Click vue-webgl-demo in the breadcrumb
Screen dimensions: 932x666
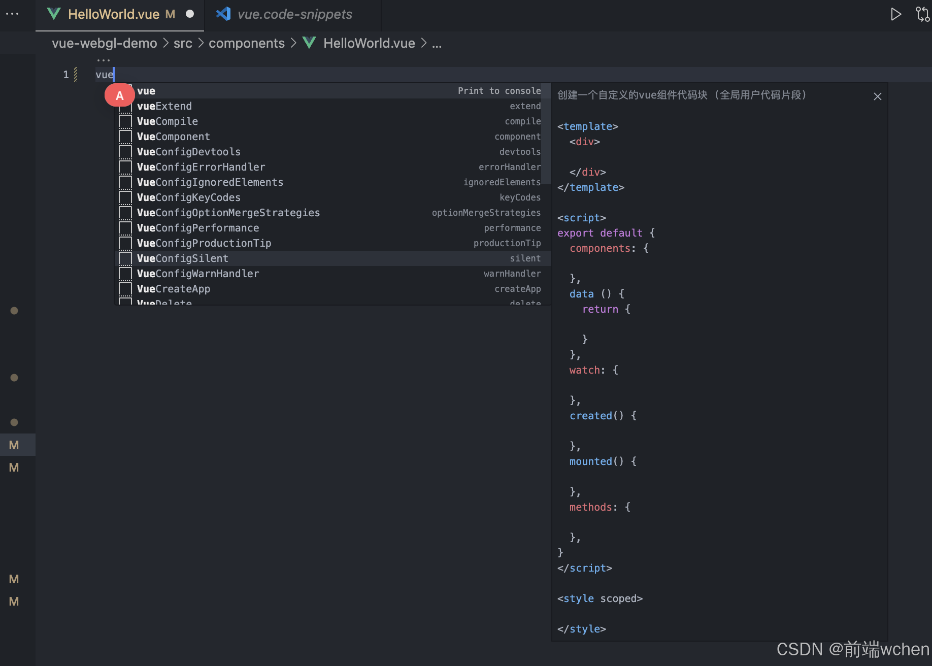tap(104, 43)
